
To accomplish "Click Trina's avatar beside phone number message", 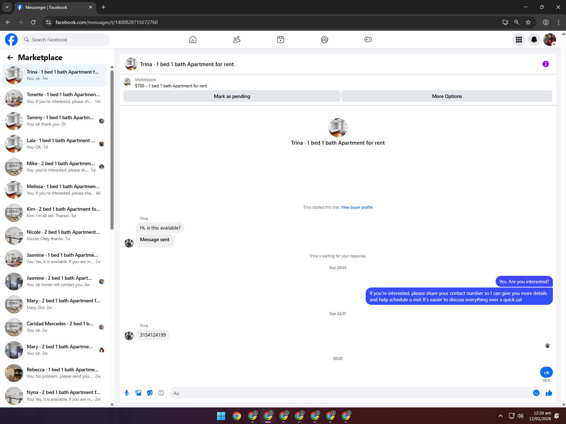I will pyautogui.click(x=129, y=336).
